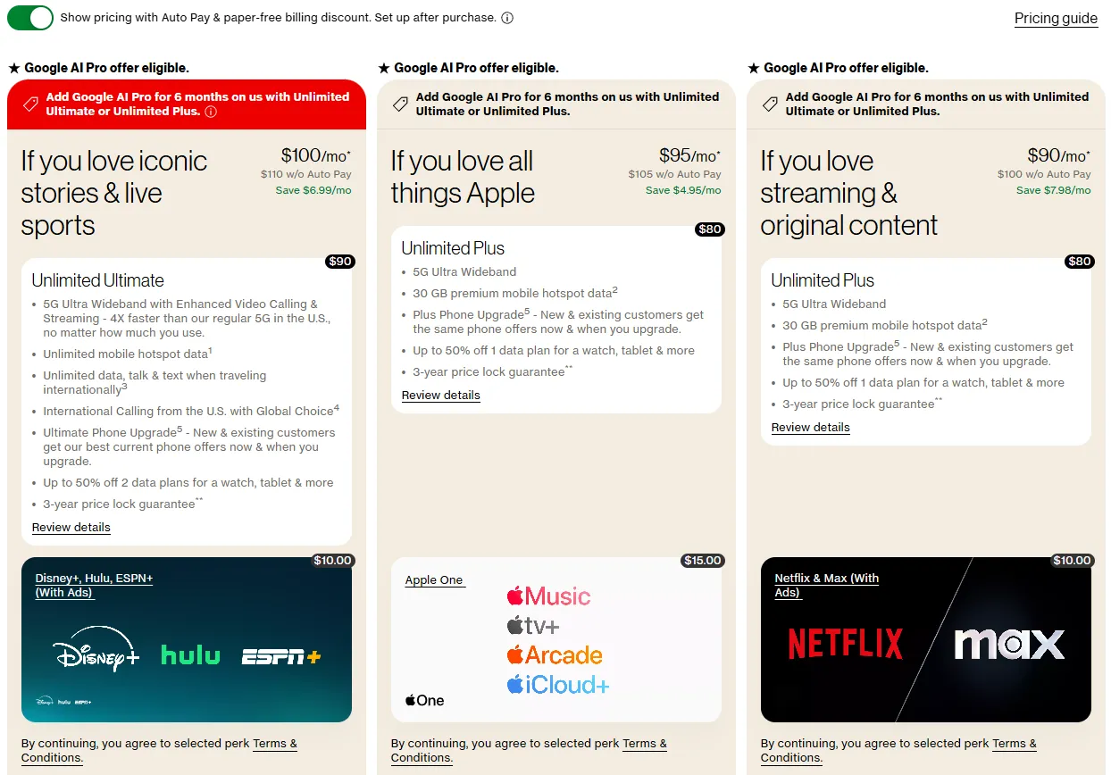This screenshot has width=1111, height=775.
Task: Review details for the middle Unlimited Plus plan
Action: click(x=440, y=395)
